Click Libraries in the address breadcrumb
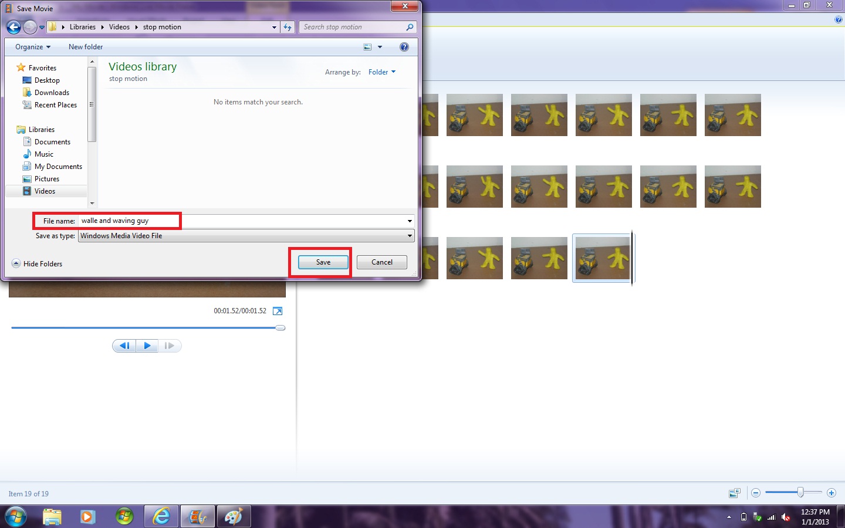Screen dimensions: 845x528 (83, 27)
